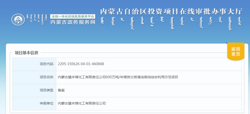
Task: Click the 内蒙古建丰煤化工有限责任公司 applicant value
Action: [x=82, y=103]
